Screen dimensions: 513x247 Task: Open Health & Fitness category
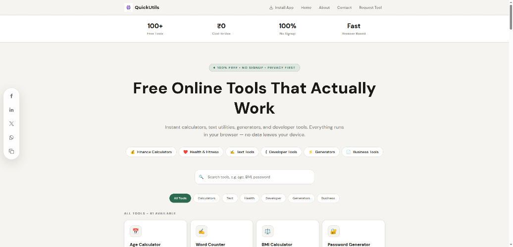[201, 152]
